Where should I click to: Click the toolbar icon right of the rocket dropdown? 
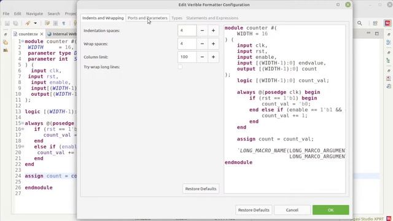47,23
